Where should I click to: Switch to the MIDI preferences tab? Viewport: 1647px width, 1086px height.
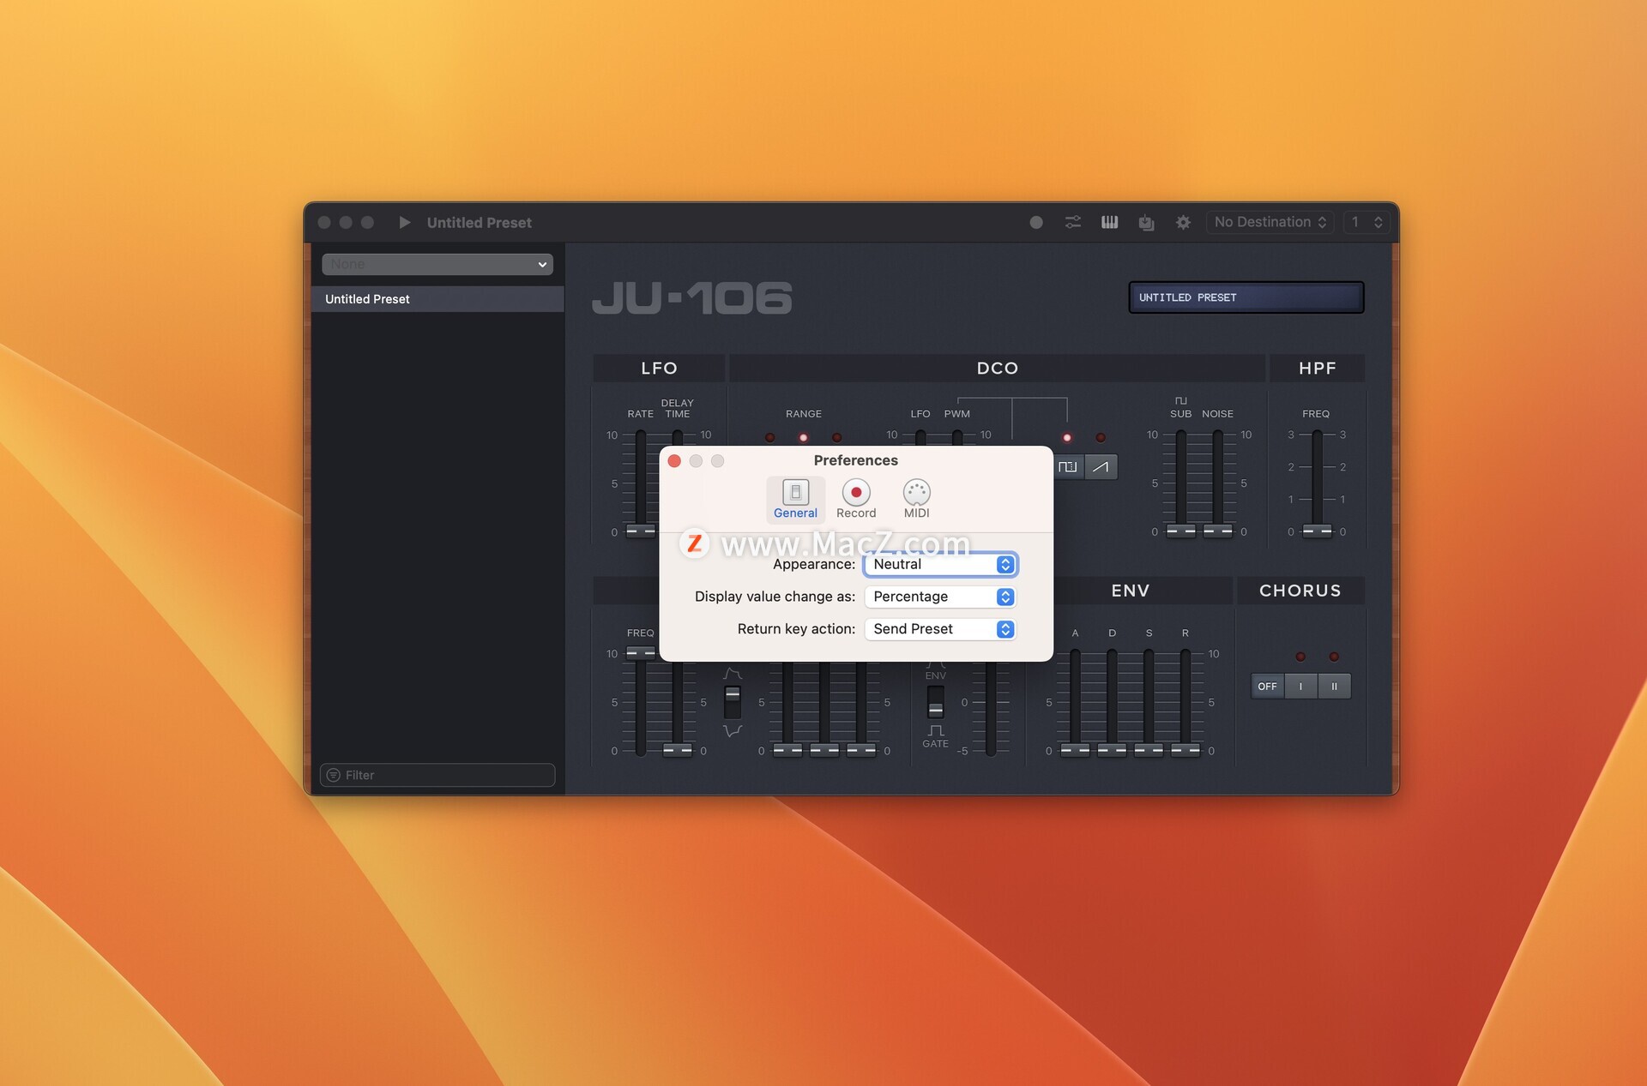click(916, 499)
